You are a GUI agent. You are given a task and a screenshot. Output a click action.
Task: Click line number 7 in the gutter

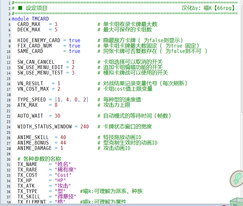coord(10,35)
